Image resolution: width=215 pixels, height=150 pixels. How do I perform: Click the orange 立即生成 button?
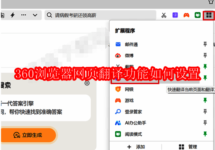coord(28,135)
